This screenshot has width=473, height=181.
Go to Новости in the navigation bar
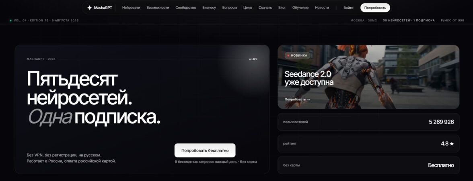(x=322, y=8)
